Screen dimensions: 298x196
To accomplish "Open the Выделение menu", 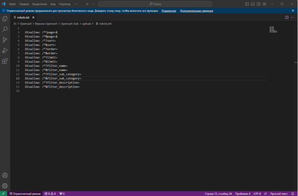I will tap(39, 4).
